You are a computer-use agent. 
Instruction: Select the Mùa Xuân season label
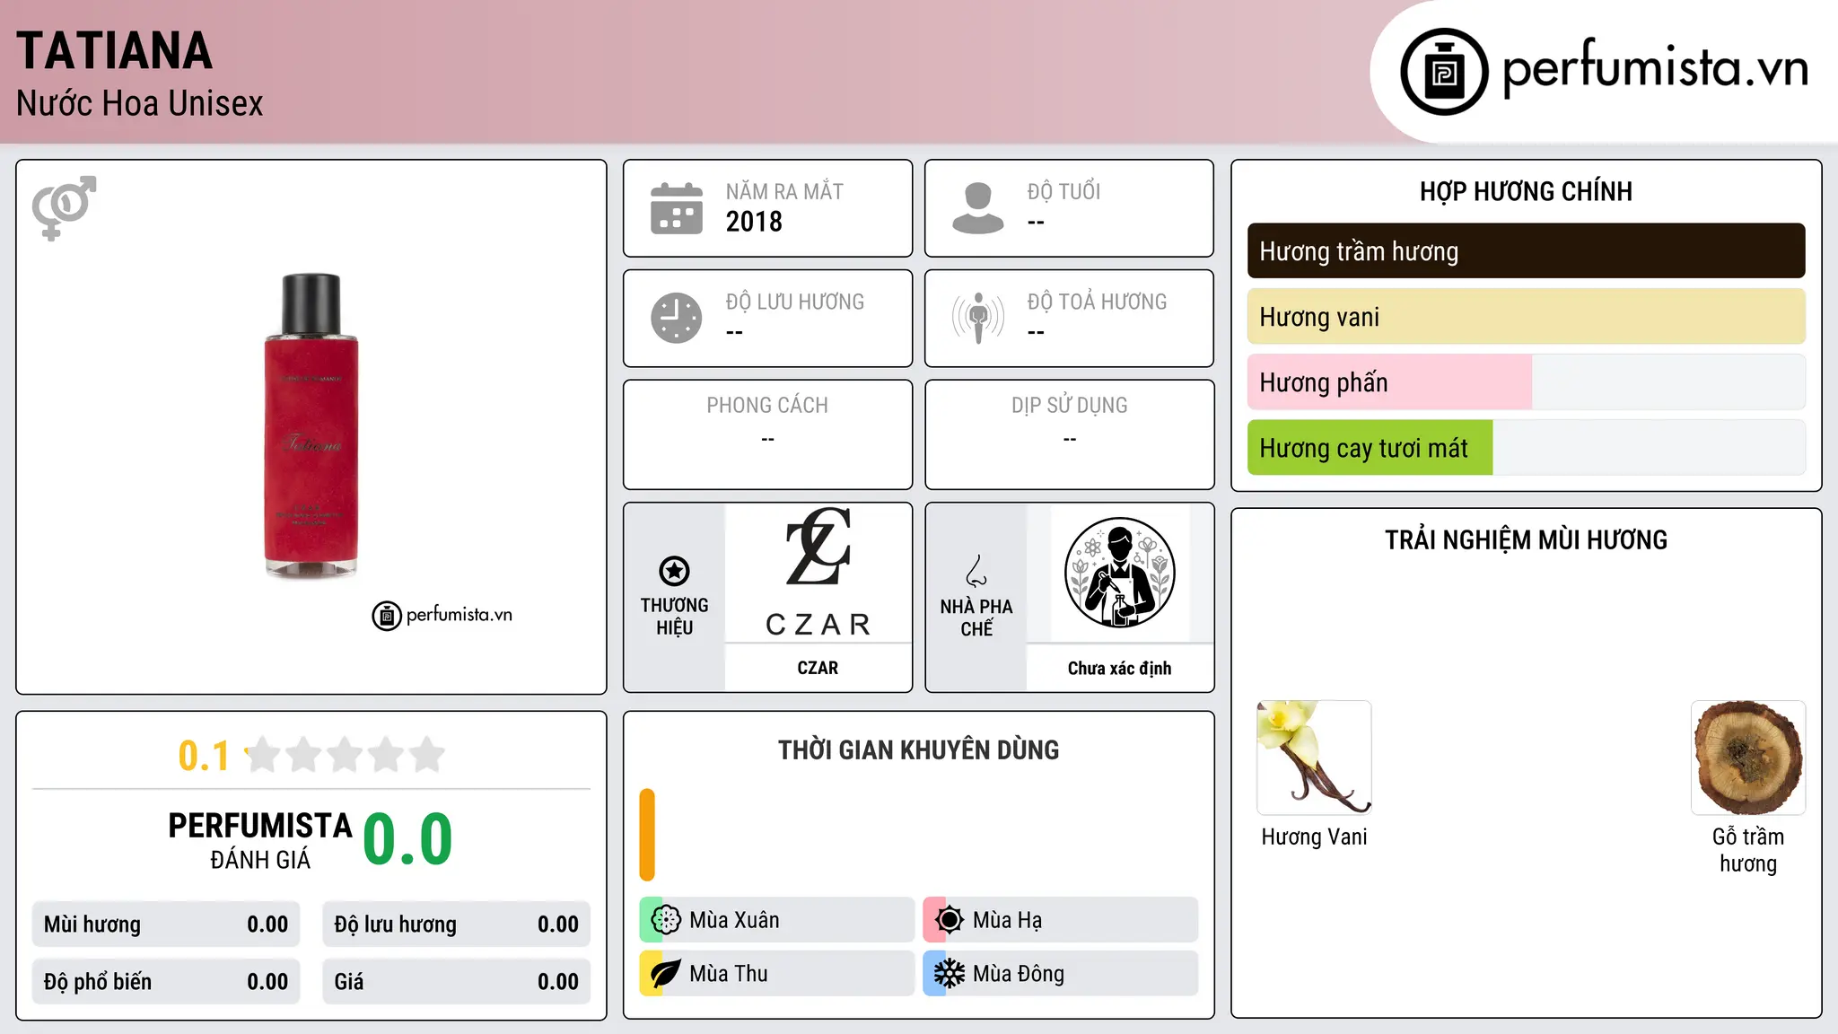(734, 920)
